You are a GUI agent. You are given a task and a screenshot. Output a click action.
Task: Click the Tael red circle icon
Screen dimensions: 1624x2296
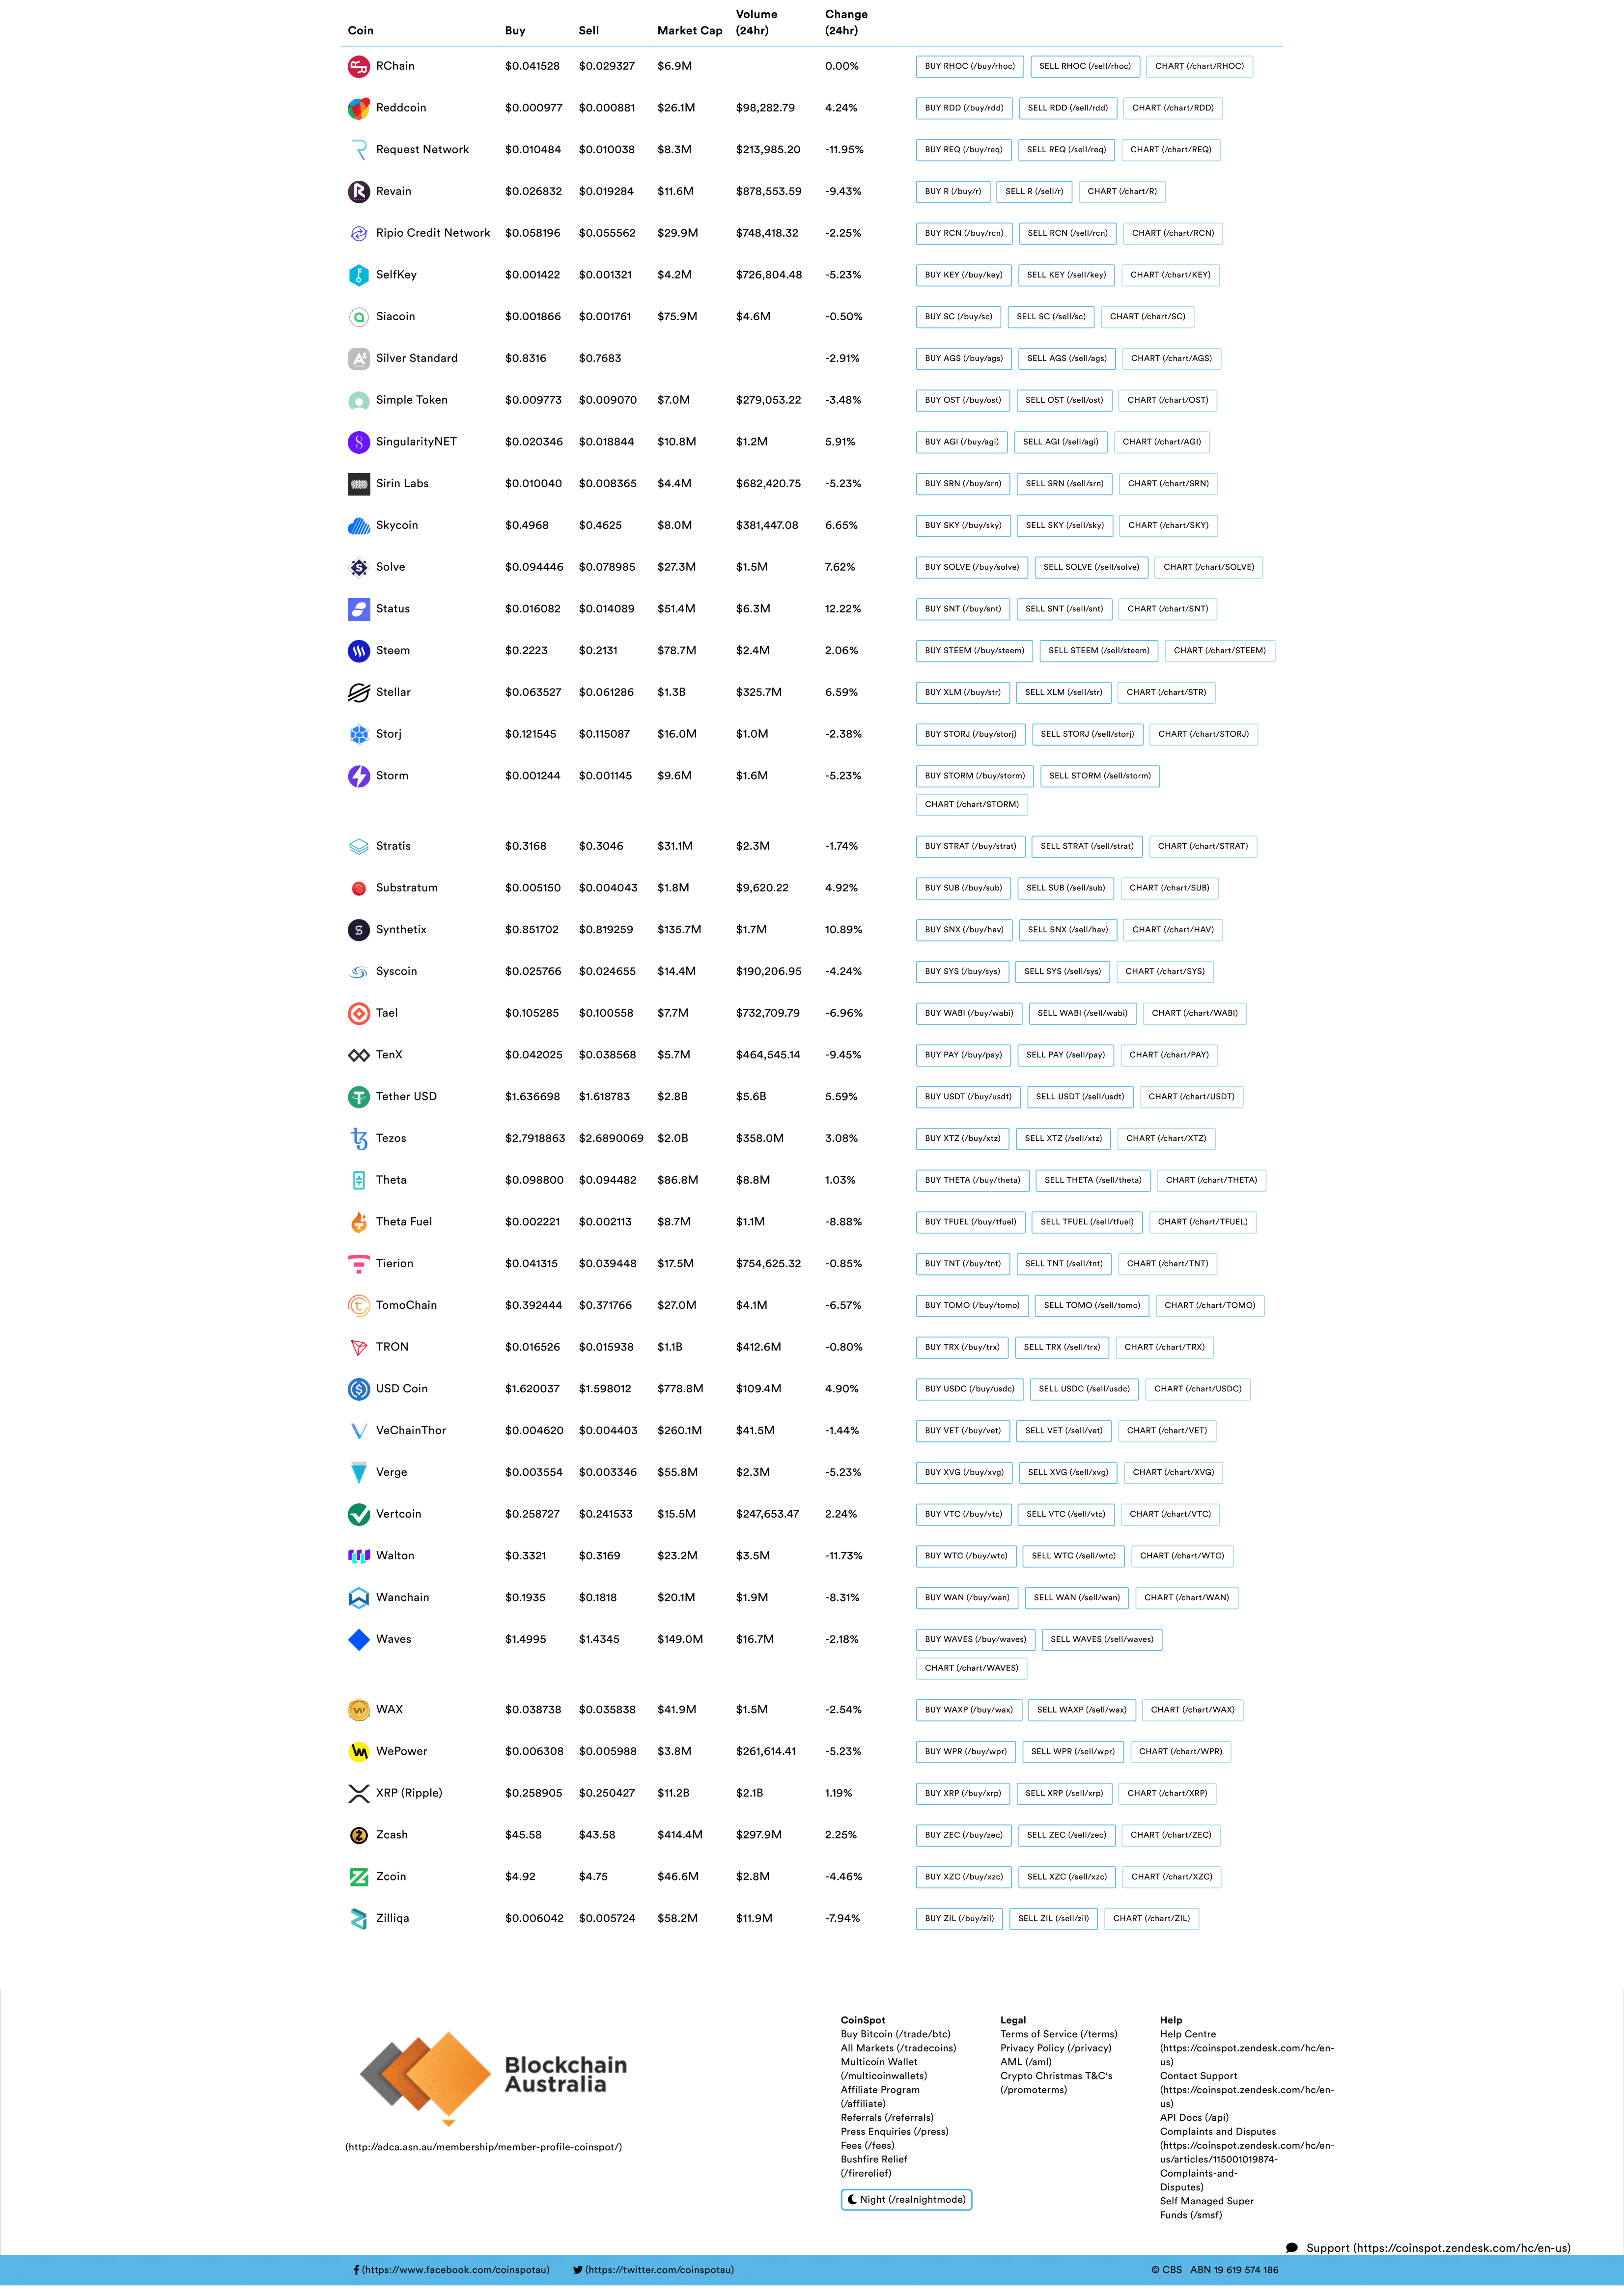point(358,1014)
